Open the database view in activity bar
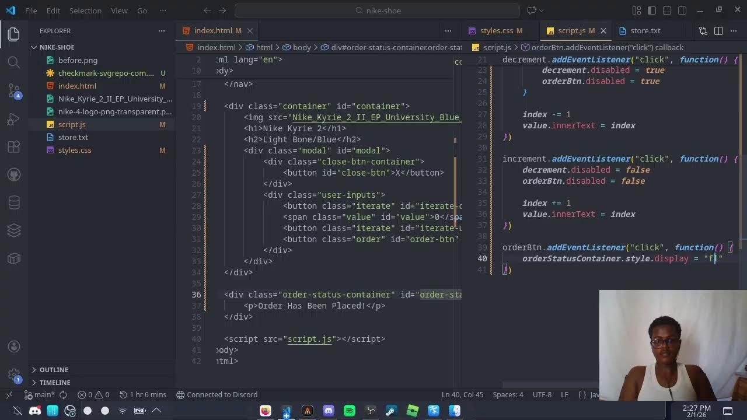Screen dimensions: 747x420 click(x=14, y=202)
